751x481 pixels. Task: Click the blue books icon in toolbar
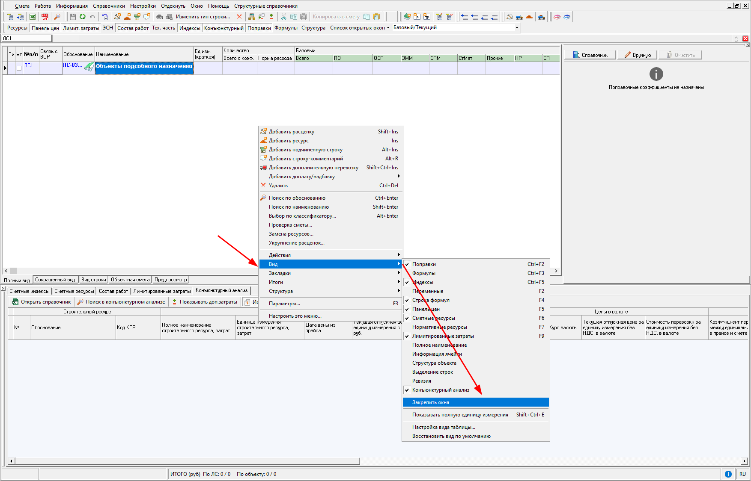coord(567,17)
